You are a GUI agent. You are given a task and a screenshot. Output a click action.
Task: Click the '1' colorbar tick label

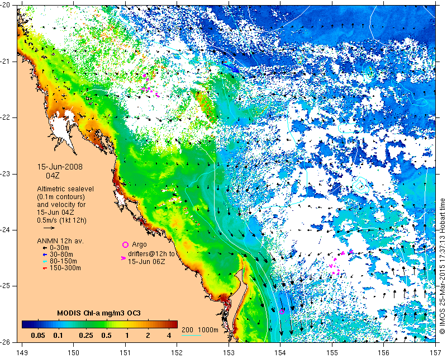(x=127, y=335)
